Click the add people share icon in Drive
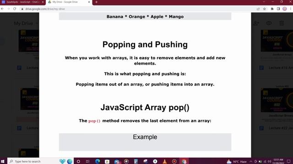293x164 pixels. pyautogui.click(x=256, y=23)
